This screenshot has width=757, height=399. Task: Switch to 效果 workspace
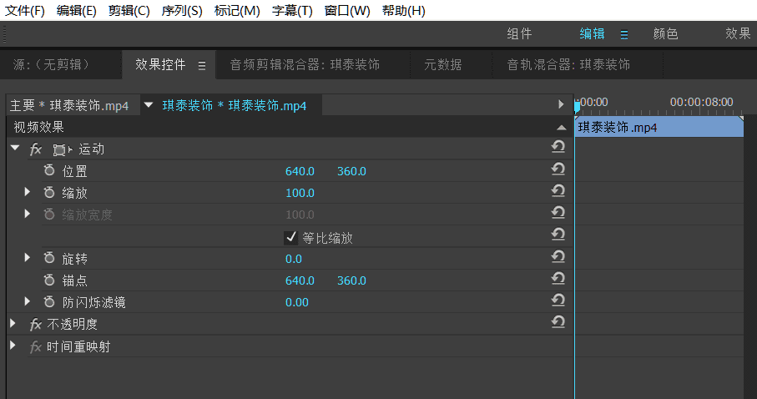click(x=738, y=34)
